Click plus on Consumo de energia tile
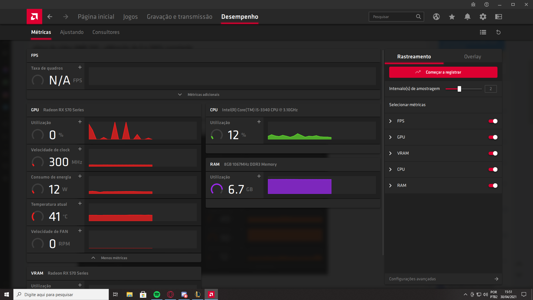533x300 pixels. click(x=80, y=176)
